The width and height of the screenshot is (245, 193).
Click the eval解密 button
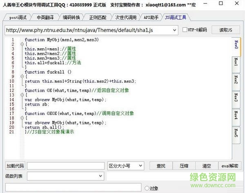tap(229, 166)
